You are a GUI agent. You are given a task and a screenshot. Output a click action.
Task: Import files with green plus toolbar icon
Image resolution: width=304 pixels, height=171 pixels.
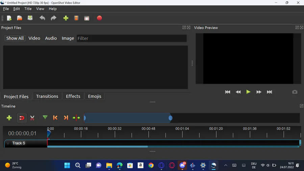[66, 18]
